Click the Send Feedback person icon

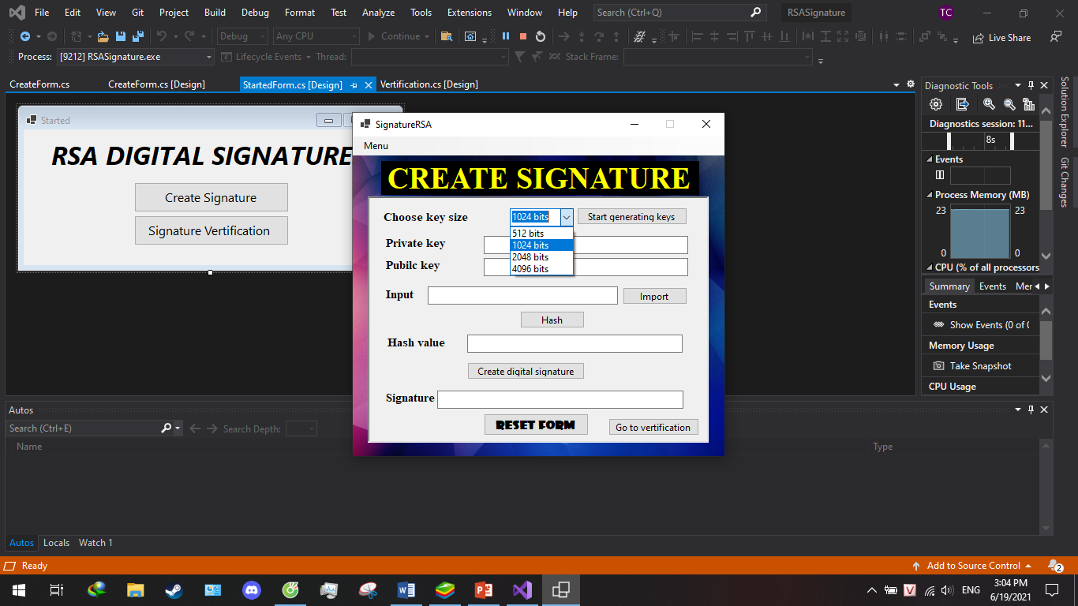pyautogui.click(x=1056, y=37)
